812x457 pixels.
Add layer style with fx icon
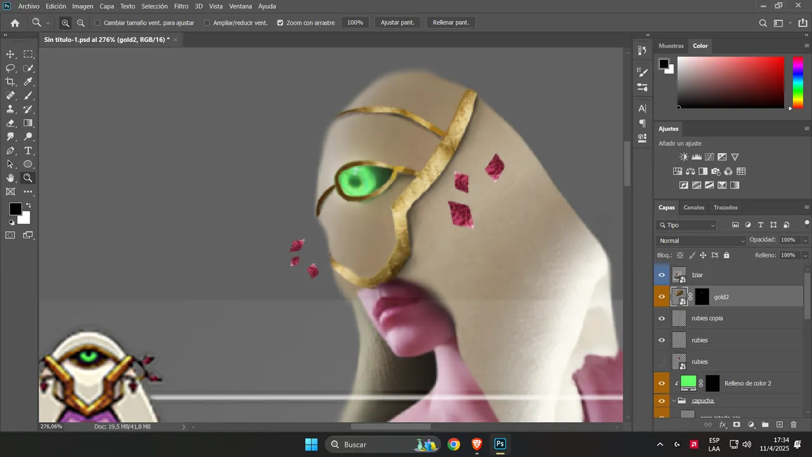723,425
